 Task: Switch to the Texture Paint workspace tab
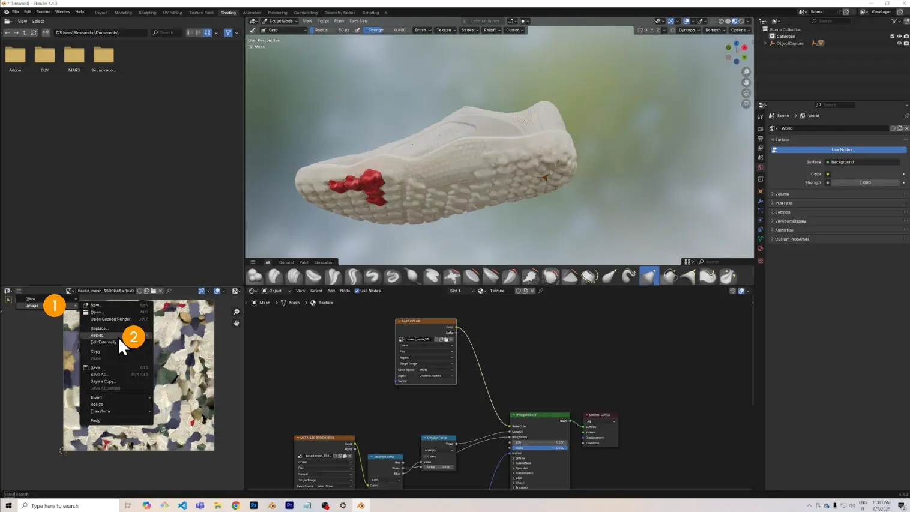(201, 13)
